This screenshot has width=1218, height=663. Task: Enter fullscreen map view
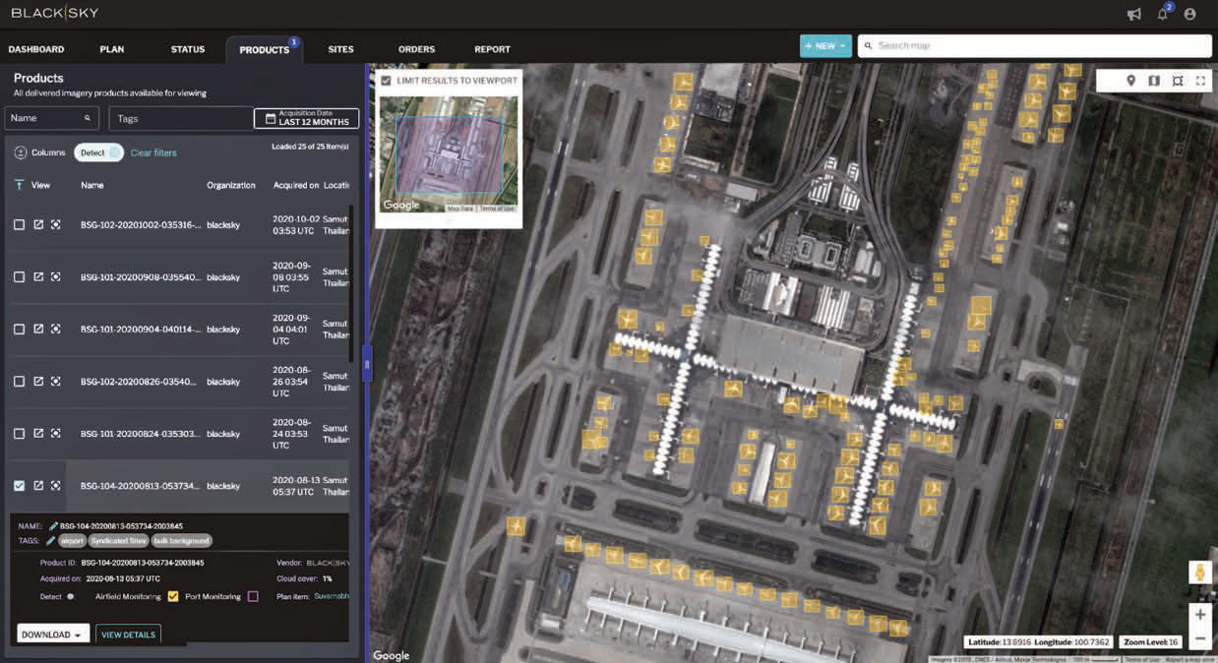(x=1200, y=81)
